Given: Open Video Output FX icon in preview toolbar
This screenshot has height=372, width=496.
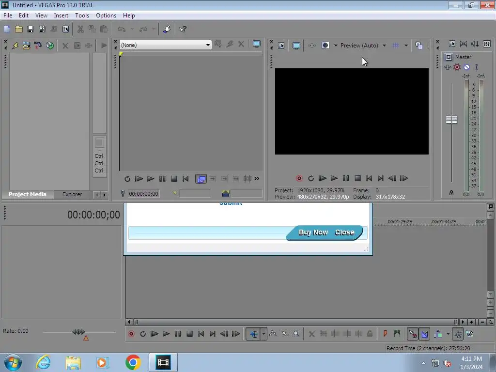Looking at the screenshot, I should pyautogui.click(x=311, y=46).
